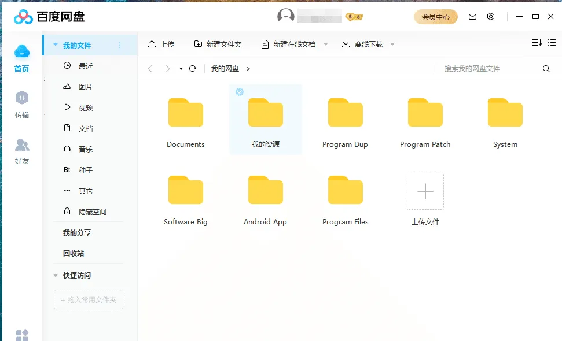Deselect the 我的资源 folder checkmark
562x341 pixels.
(240, 91)
